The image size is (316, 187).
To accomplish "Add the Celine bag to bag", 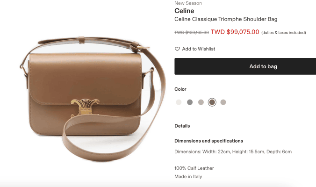I will click(245, 66).
